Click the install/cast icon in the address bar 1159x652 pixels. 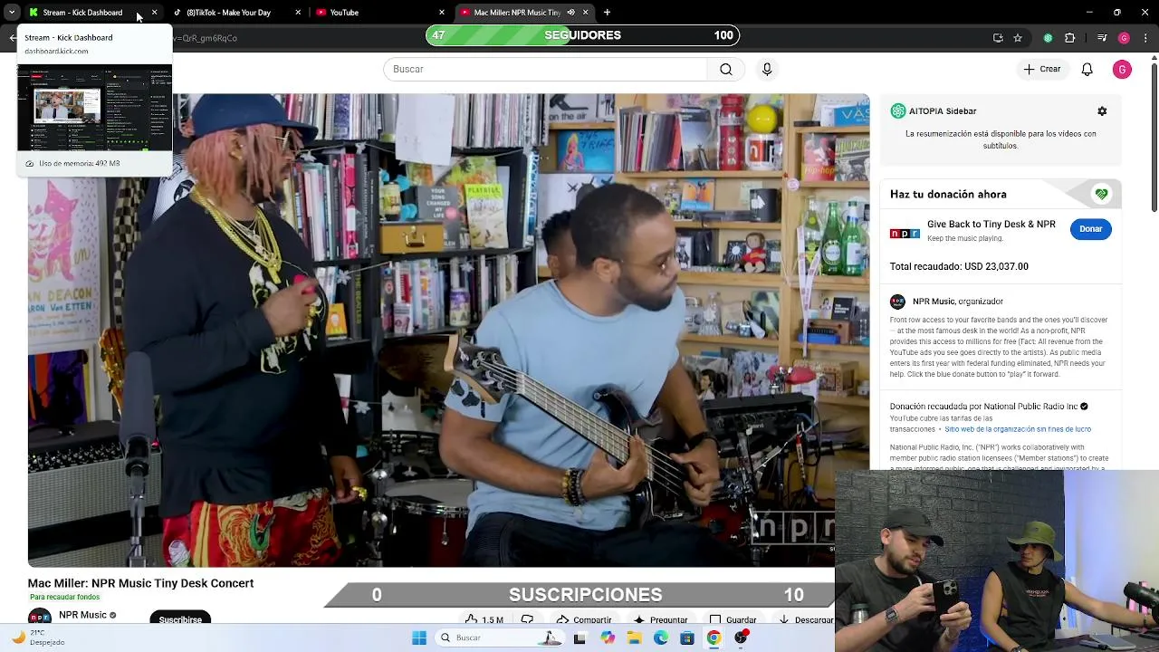(x=998, y=38)
